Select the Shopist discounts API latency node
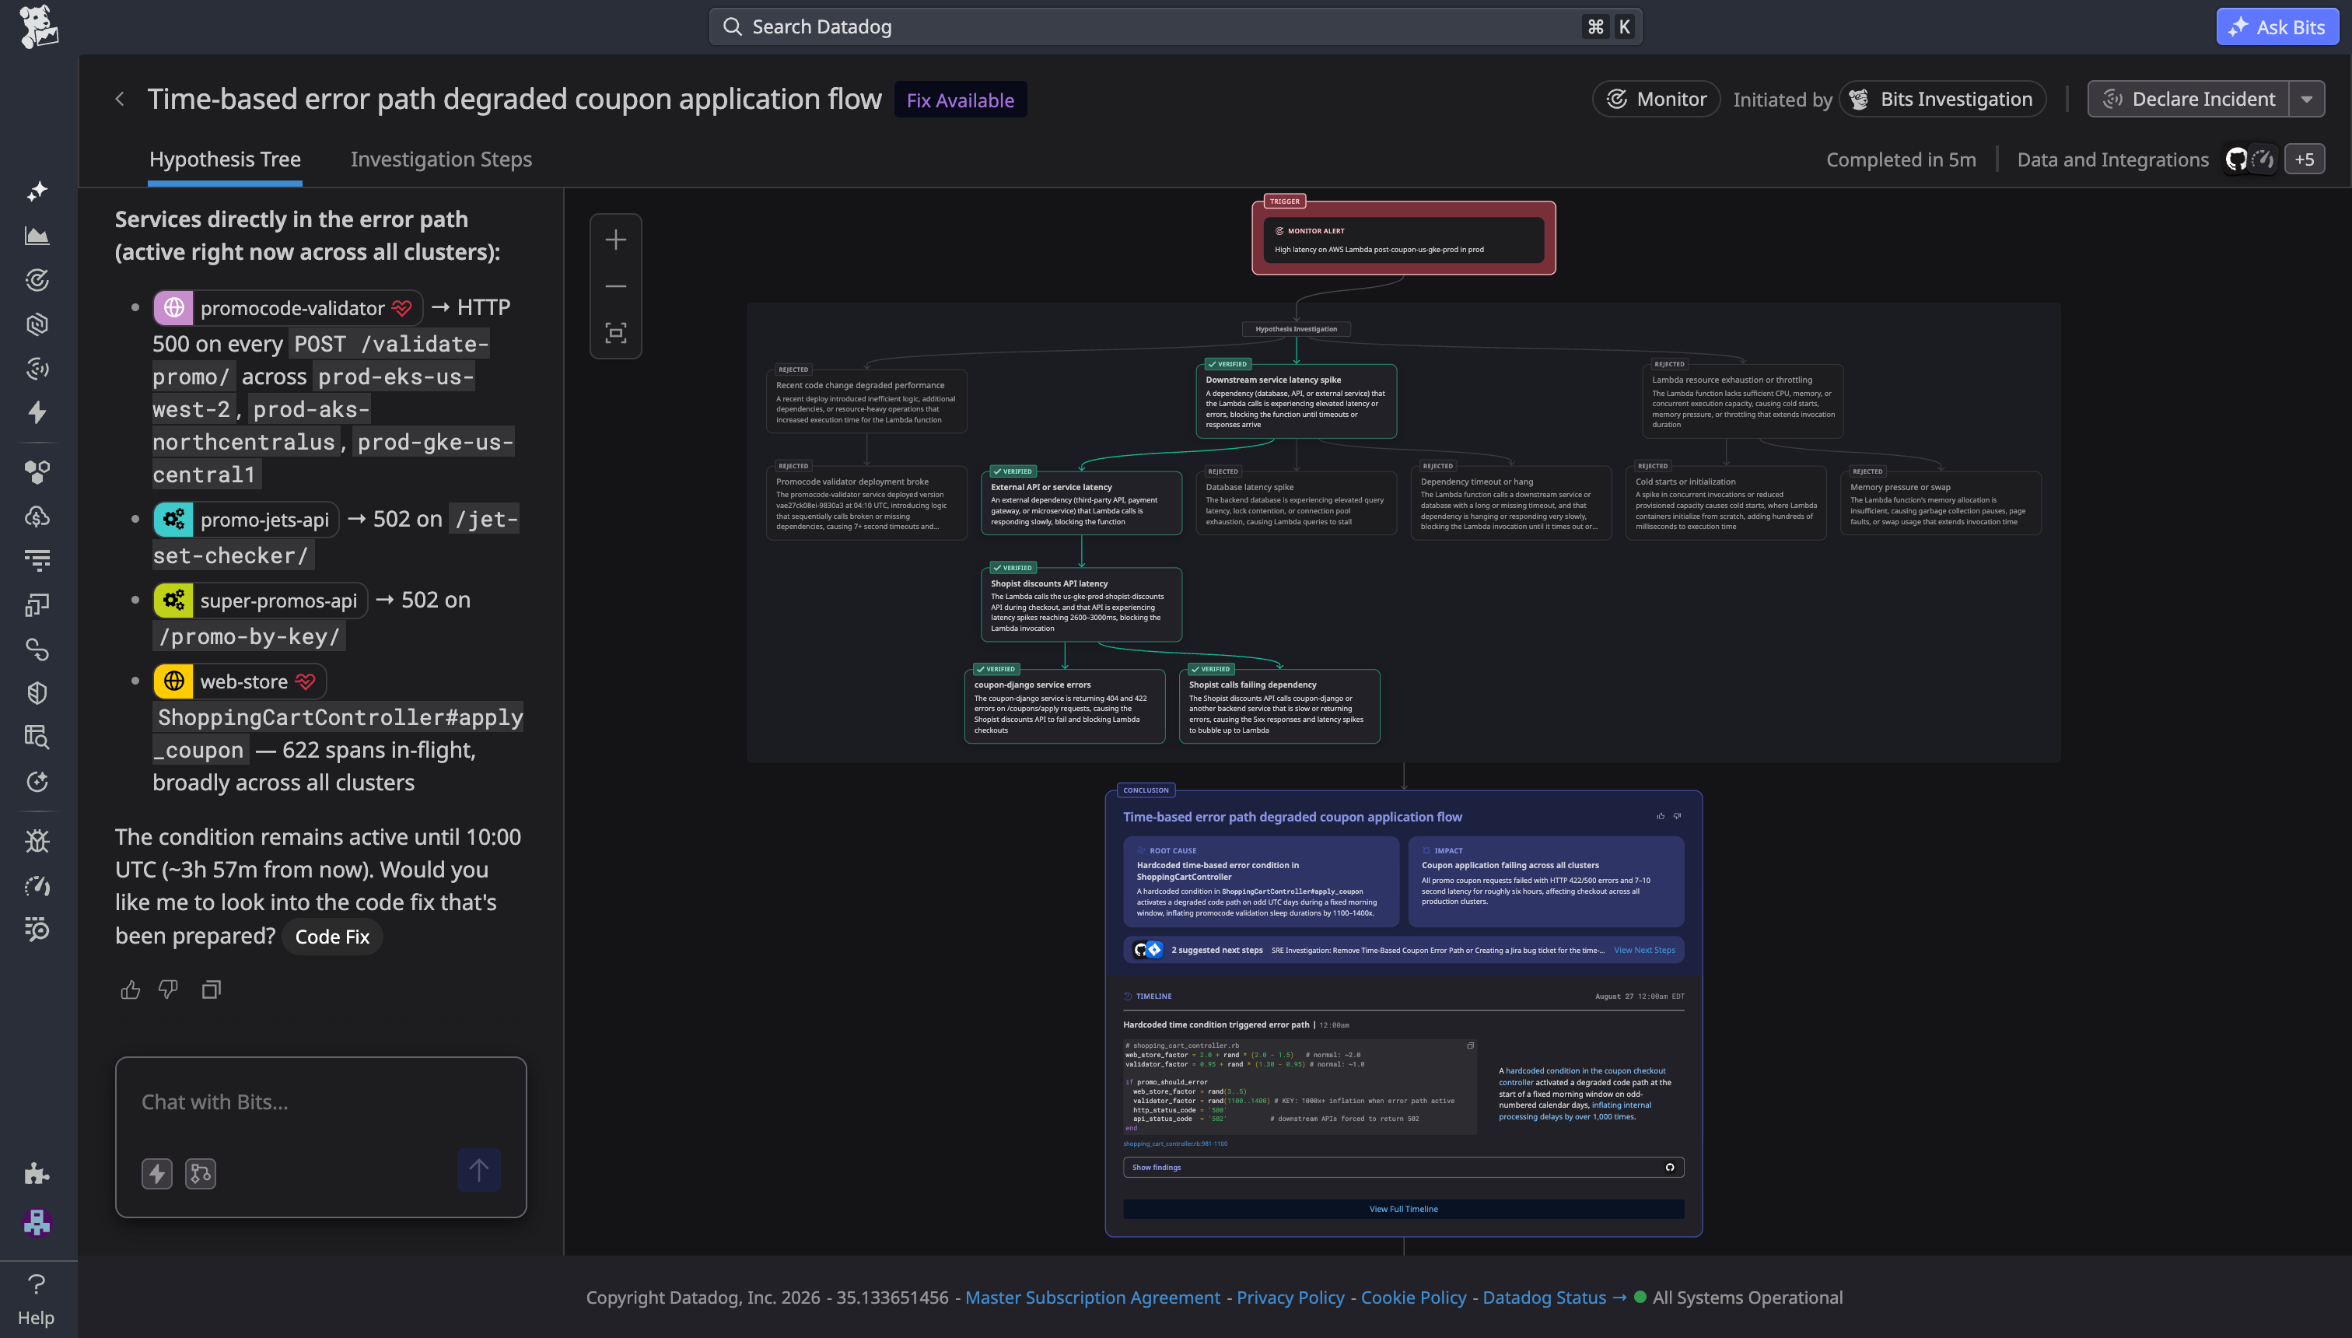Image resolution: width=2352 pixels, height=1338 pixels. (1080, 604)
